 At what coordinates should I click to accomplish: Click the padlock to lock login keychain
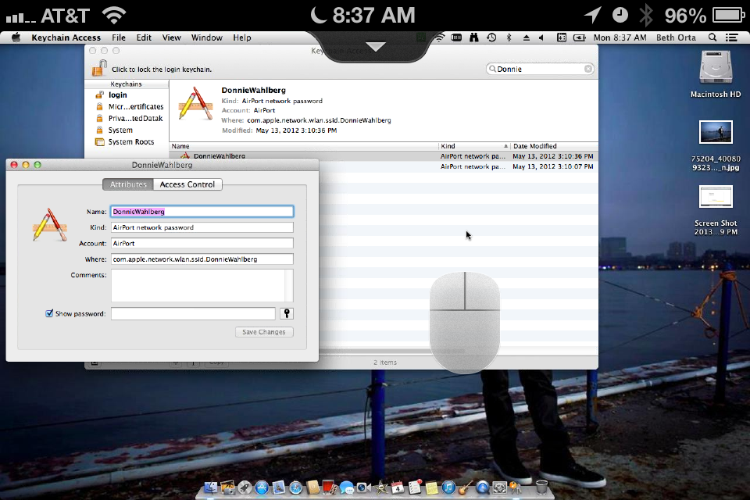tap(99, 69)
